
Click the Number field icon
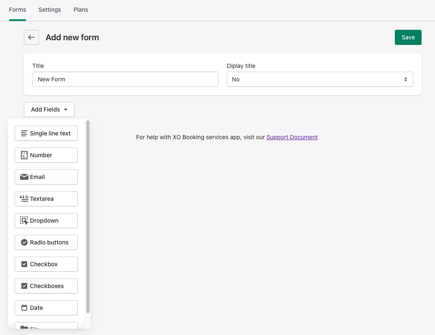pyautogui.click(x=24, y=155)
